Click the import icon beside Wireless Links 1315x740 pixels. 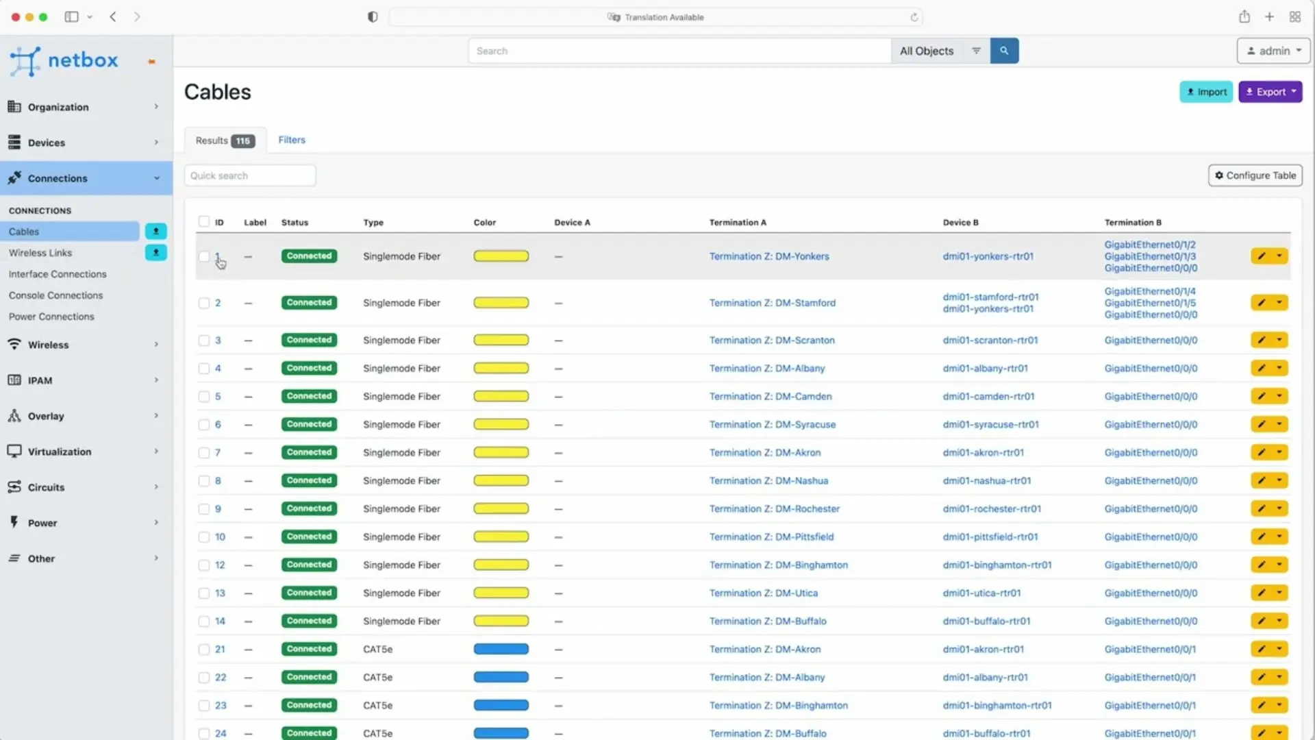point(156,253)
